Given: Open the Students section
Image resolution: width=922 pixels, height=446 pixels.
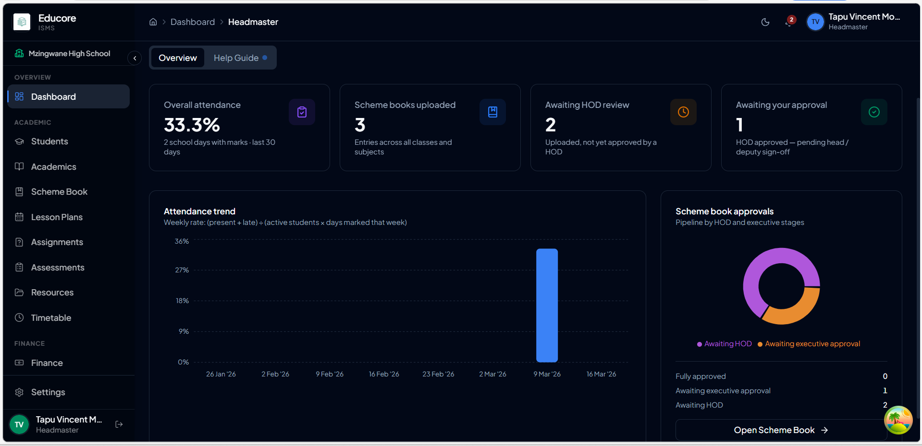Looking at the screenshot, I should (x=69, y=141).
